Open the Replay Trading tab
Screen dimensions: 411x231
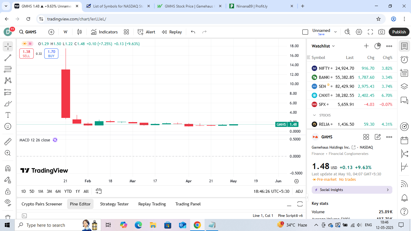pos(152,204)
